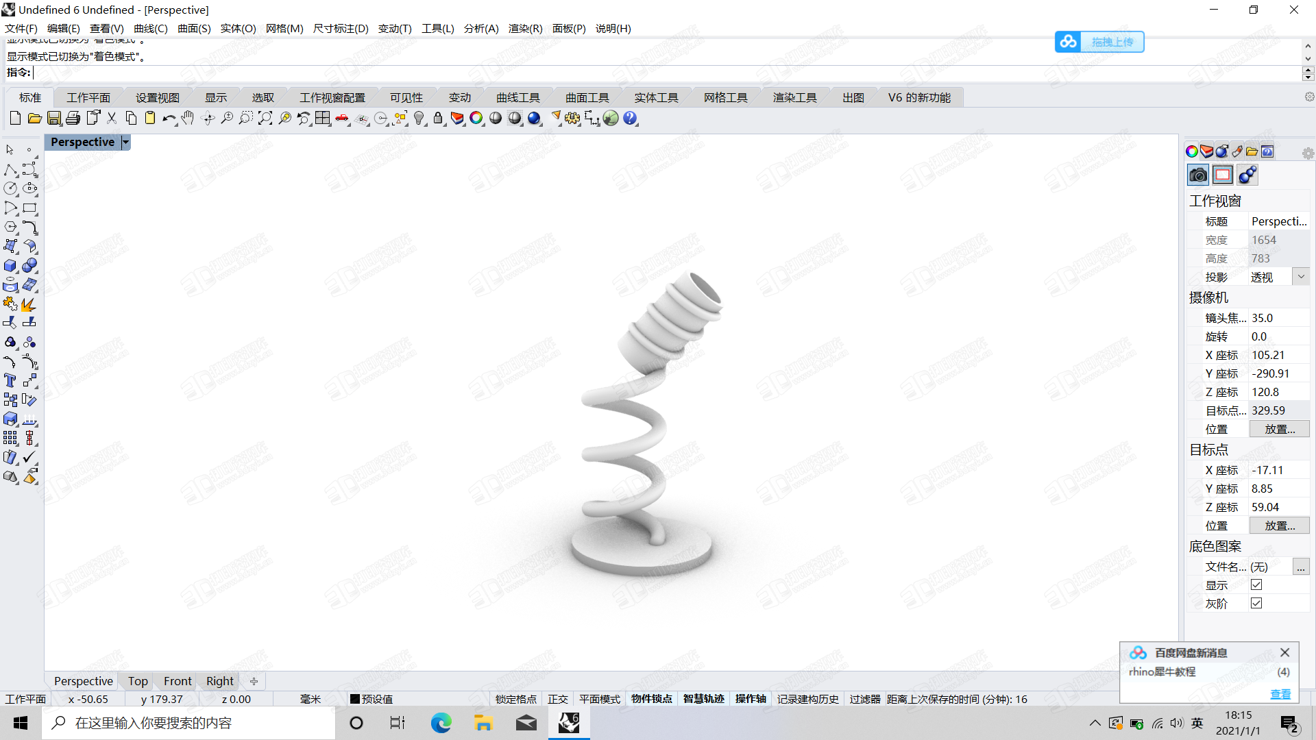
Task: Click the blue rendered sphere icon
Action: click(x=534, y=119)
